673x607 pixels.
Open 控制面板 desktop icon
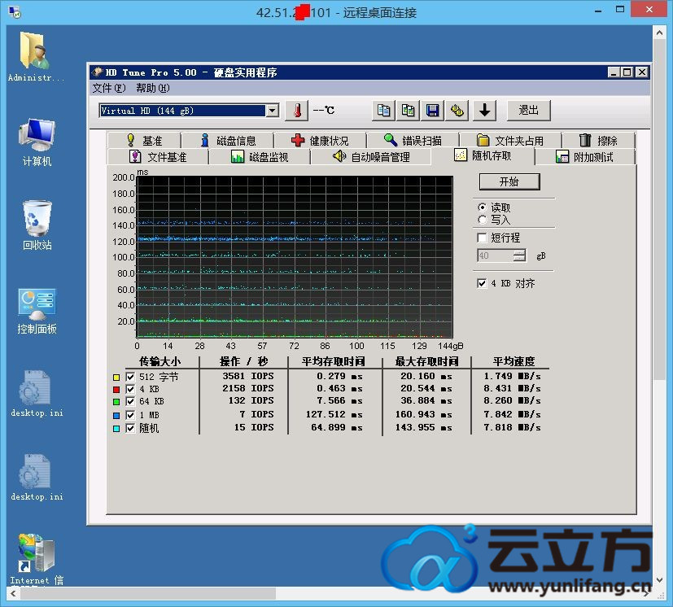pos(37,311)
